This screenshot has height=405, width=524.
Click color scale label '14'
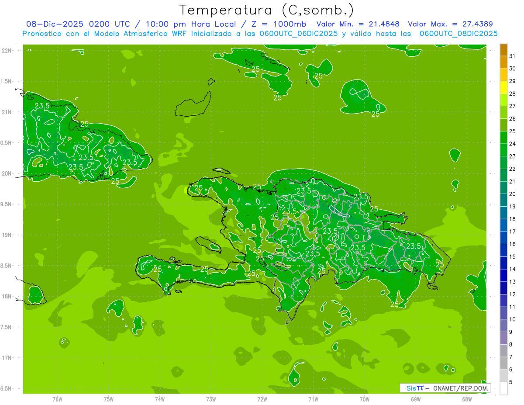point(512,269)
